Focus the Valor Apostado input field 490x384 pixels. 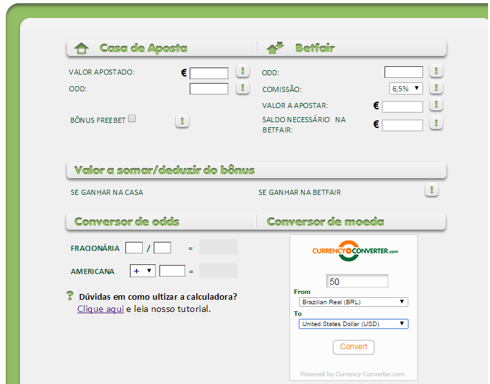(209, 73)
